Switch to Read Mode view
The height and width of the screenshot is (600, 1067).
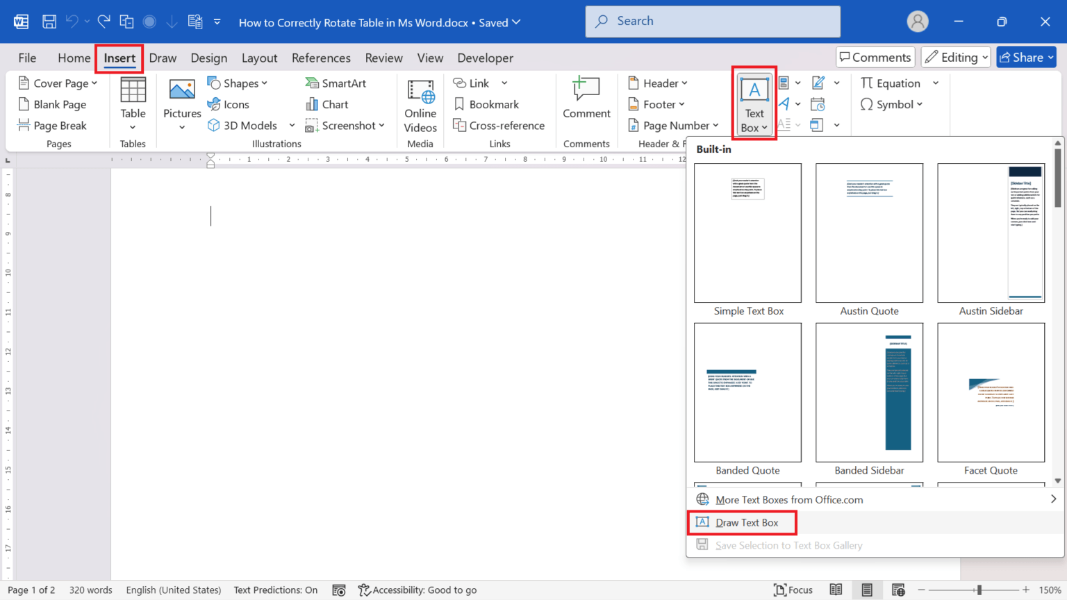pos(836,590)
